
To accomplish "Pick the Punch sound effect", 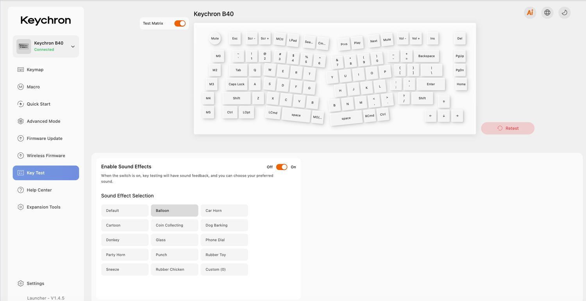I will [175, 255].
